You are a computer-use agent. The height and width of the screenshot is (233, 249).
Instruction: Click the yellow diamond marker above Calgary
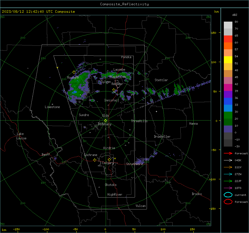(x=109, y=160)
